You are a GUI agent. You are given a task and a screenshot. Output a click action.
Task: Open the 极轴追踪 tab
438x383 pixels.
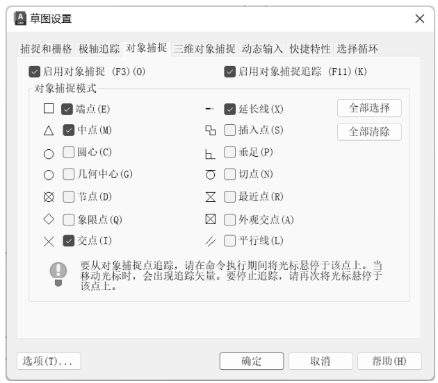[x=99, y=49]
